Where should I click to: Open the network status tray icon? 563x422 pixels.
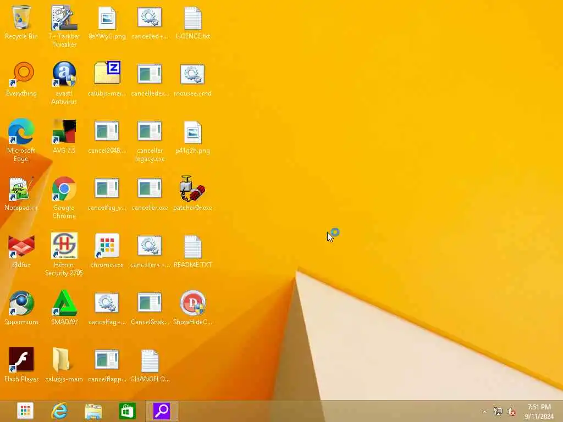tap(498, 412)
